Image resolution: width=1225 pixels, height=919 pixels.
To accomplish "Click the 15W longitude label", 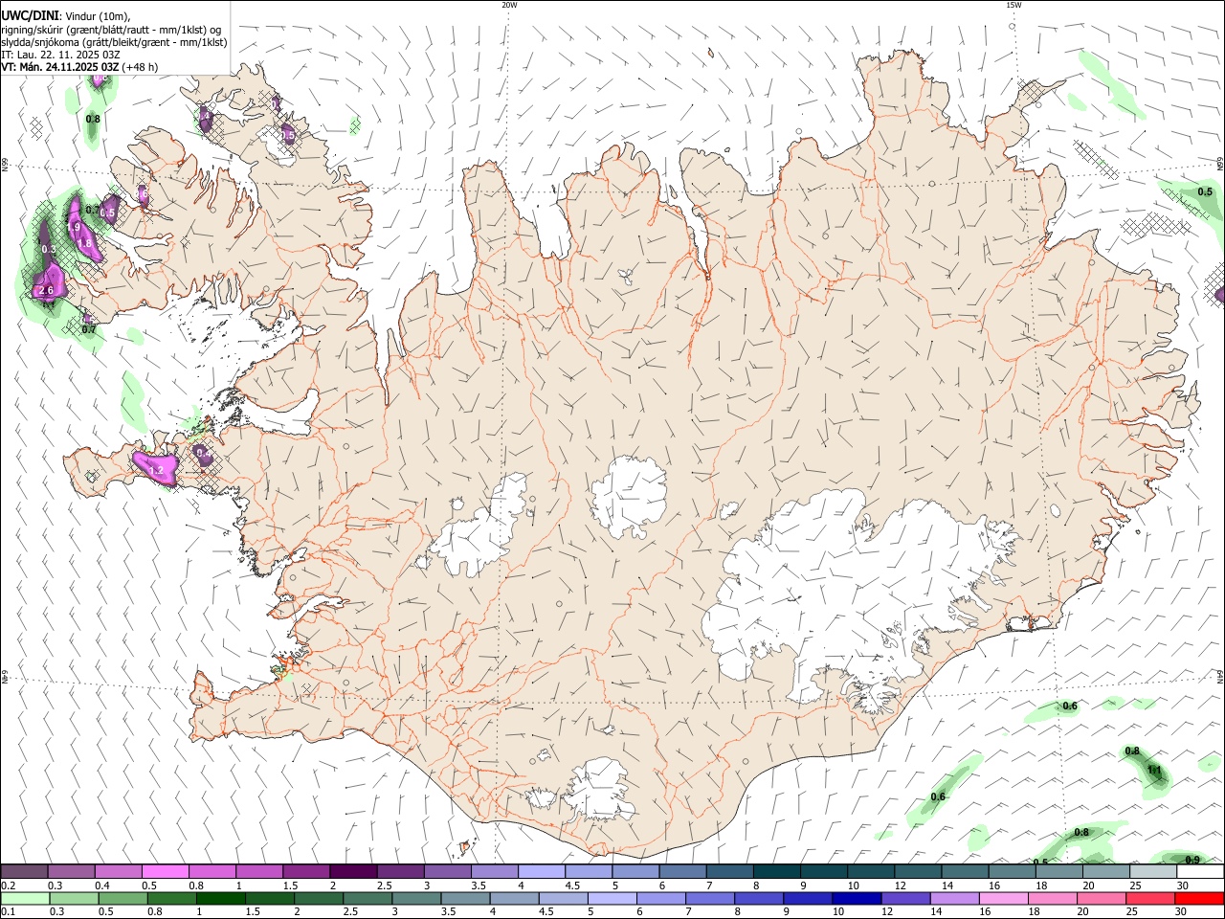I will click(1013, 5).
